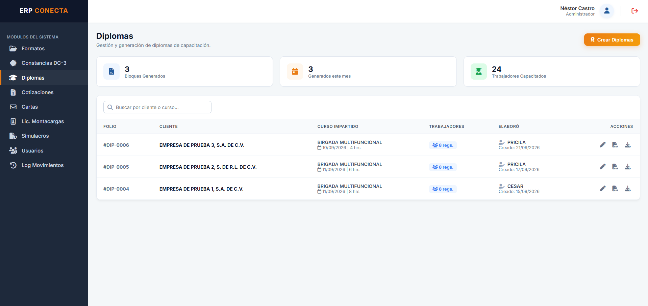Focus the Buscar por cliente search field
Viewport: 648px width, 306px height.
[157, 107]
